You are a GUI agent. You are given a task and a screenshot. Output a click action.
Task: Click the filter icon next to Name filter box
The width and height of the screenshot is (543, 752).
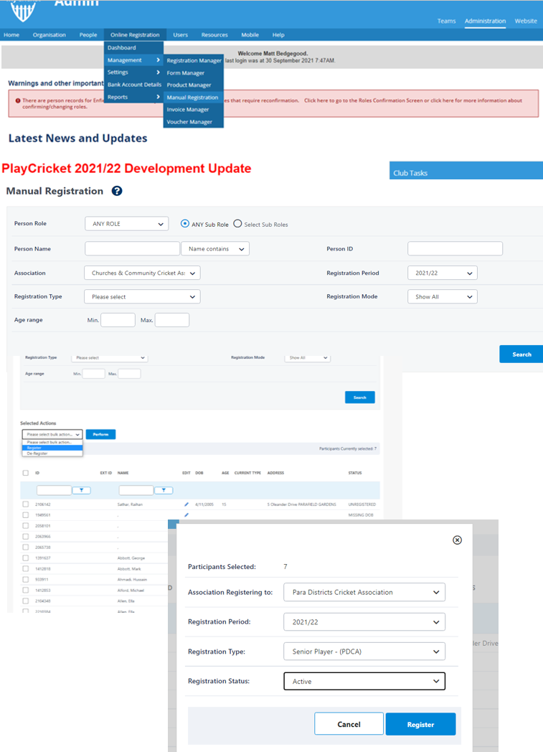click(x=164, y=490)
